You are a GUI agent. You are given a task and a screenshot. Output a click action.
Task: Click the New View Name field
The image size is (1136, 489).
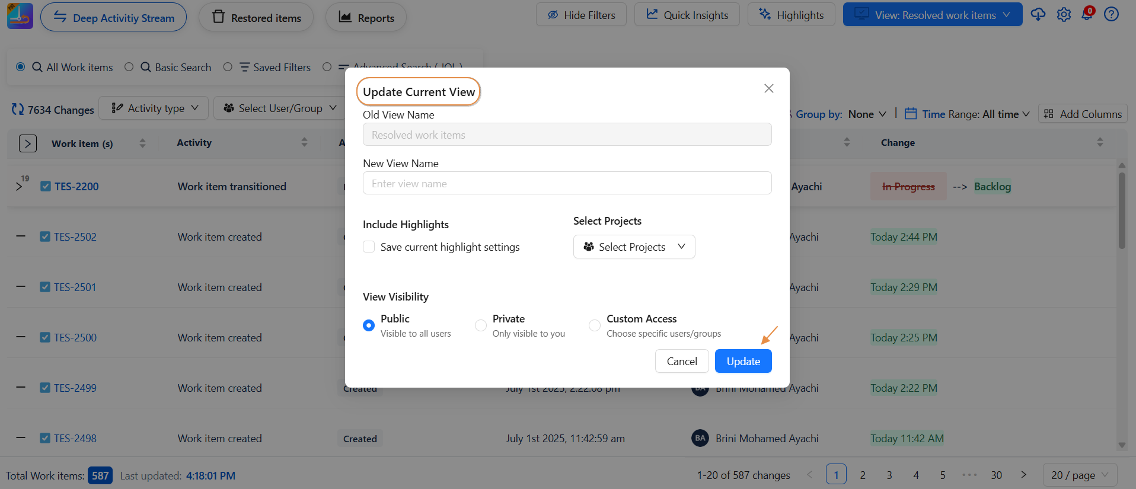pyautogui.click(x=567, y=184)
